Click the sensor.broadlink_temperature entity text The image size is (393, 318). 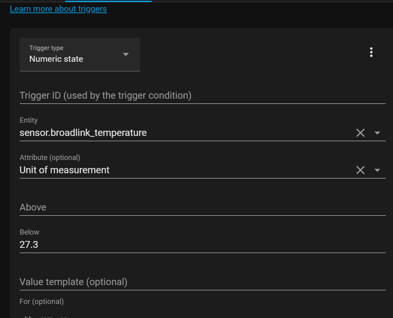[x=82, y=133]
